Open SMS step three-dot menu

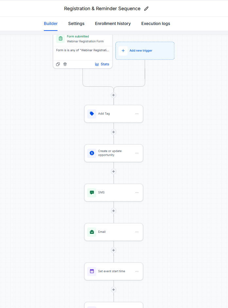(137, 192)
